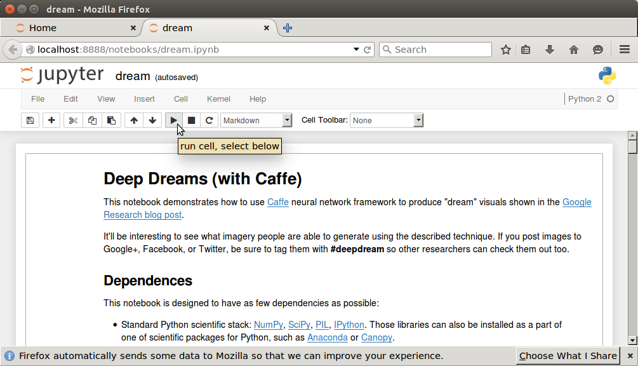Open Firefox downloads arrow

coord(550,50)
